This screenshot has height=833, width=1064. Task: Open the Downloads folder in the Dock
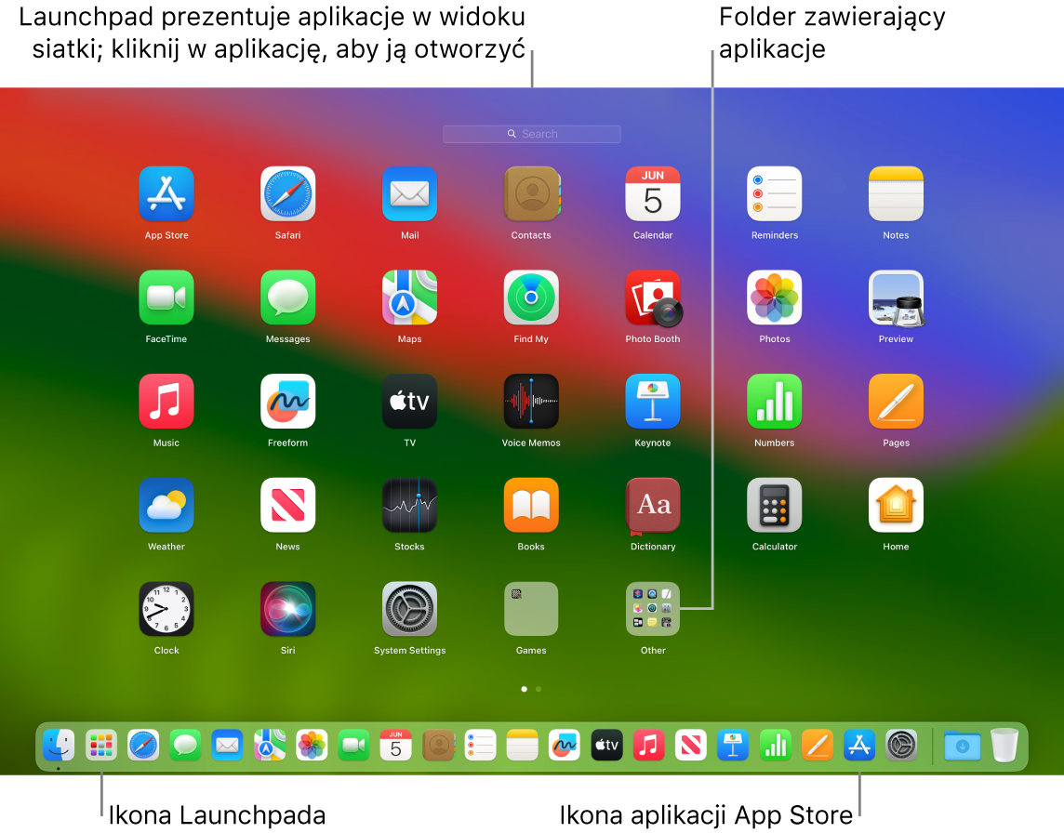coord(963,746)
